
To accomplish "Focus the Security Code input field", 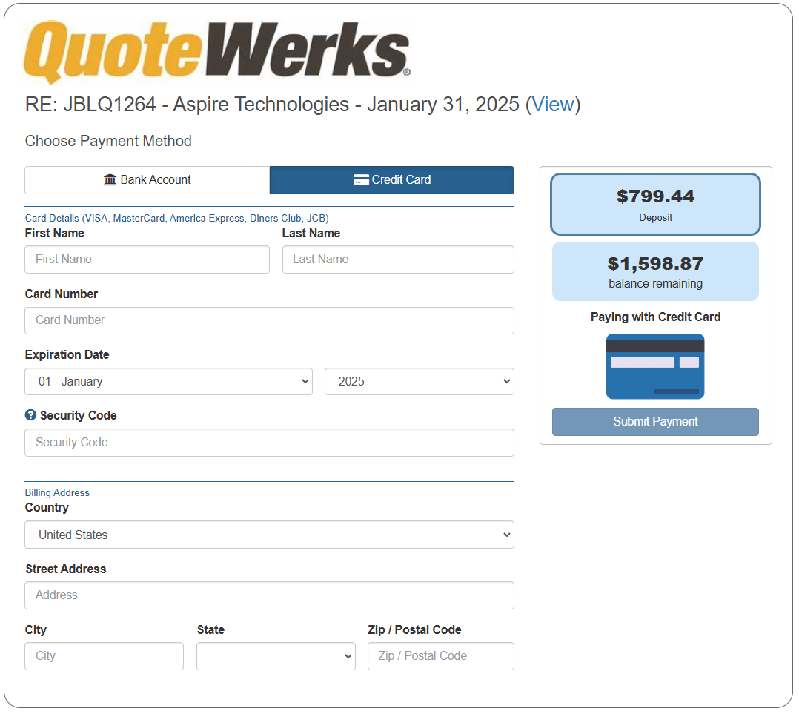I will pyautogui.click(x=269, y=443).
